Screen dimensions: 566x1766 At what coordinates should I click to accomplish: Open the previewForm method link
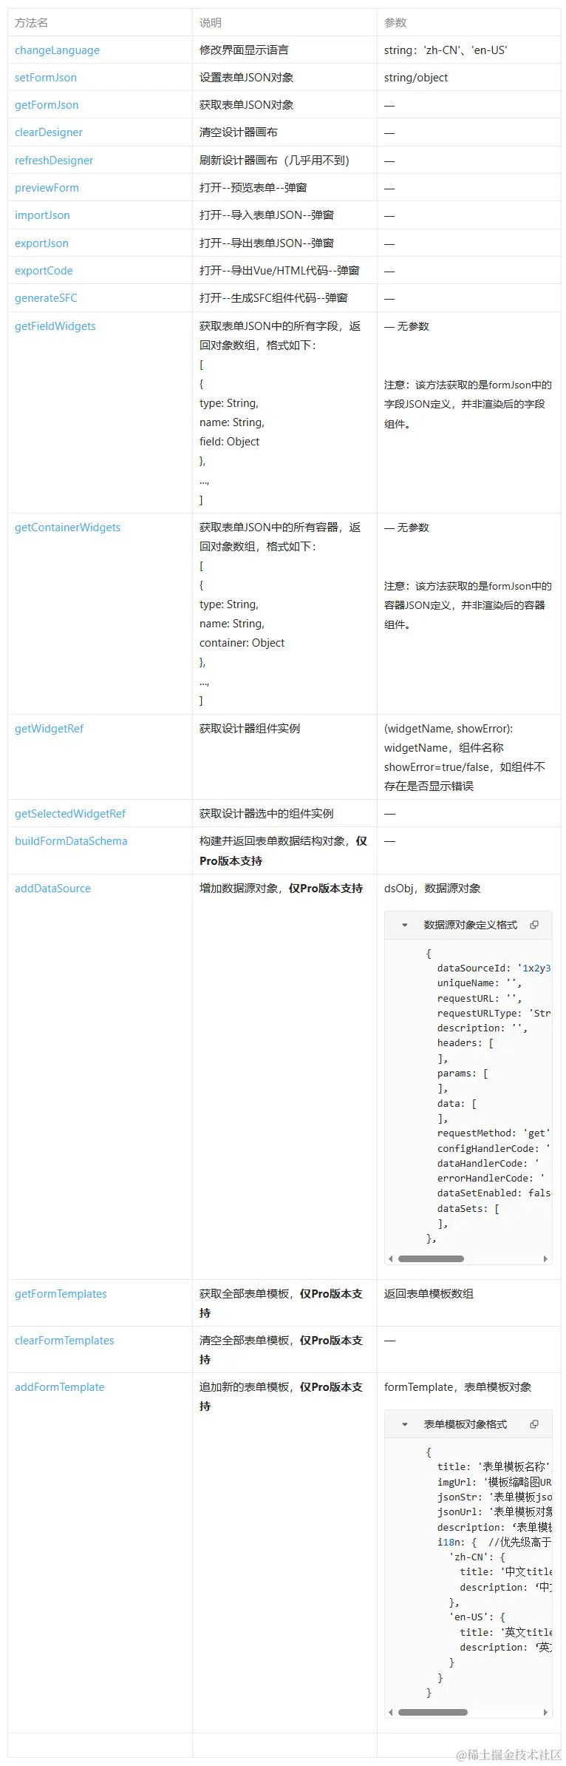47,188
